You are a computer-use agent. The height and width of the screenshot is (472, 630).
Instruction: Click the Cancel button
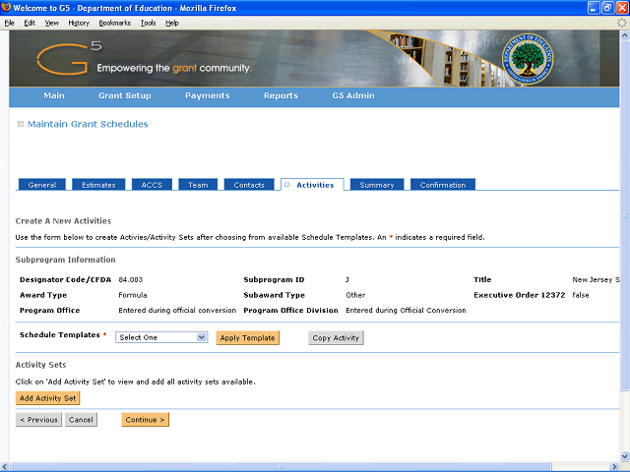pyautogui.click(x=81, y=420)
